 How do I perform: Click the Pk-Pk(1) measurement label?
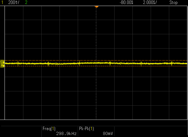[x=86, y=129]
